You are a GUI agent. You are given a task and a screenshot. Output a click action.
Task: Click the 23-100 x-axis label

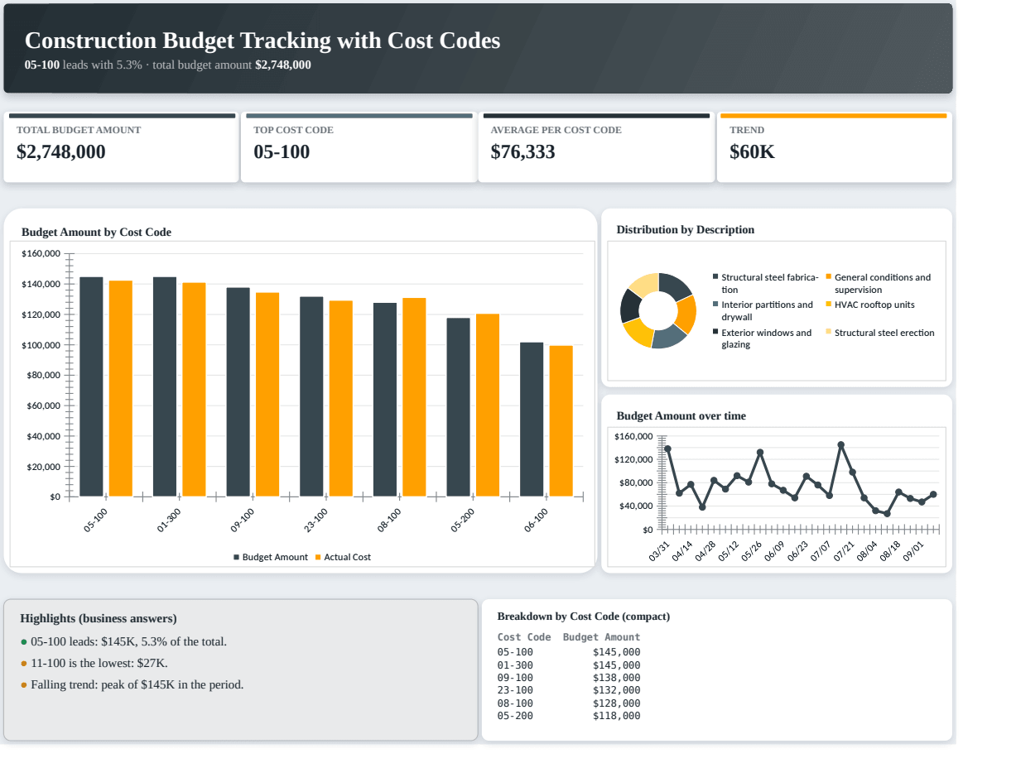pyautogui.click(x=315, y=520)
